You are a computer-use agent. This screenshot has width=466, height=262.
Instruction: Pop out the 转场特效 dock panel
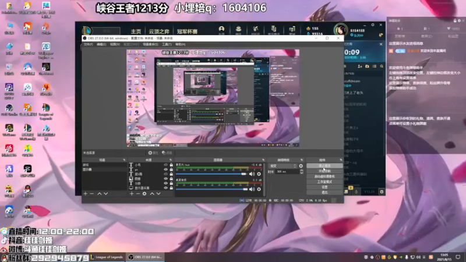302,160
